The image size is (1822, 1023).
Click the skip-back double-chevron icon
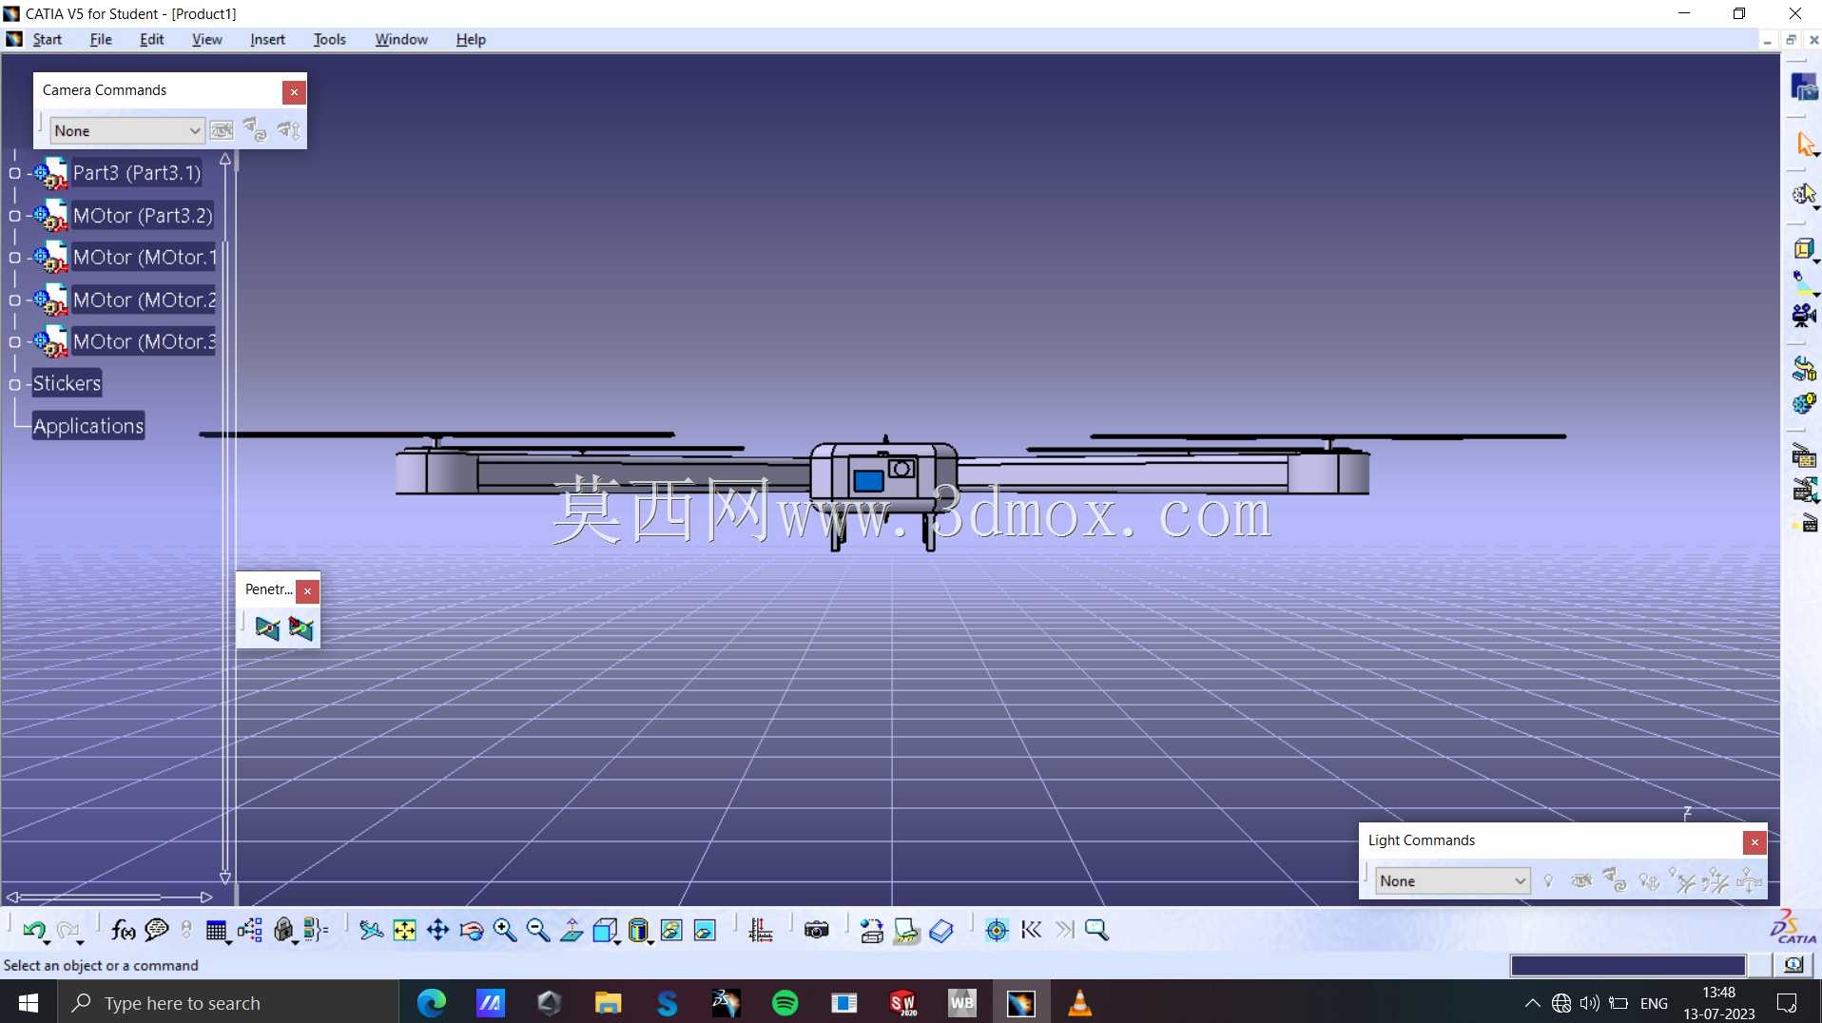coord(1031,931)
